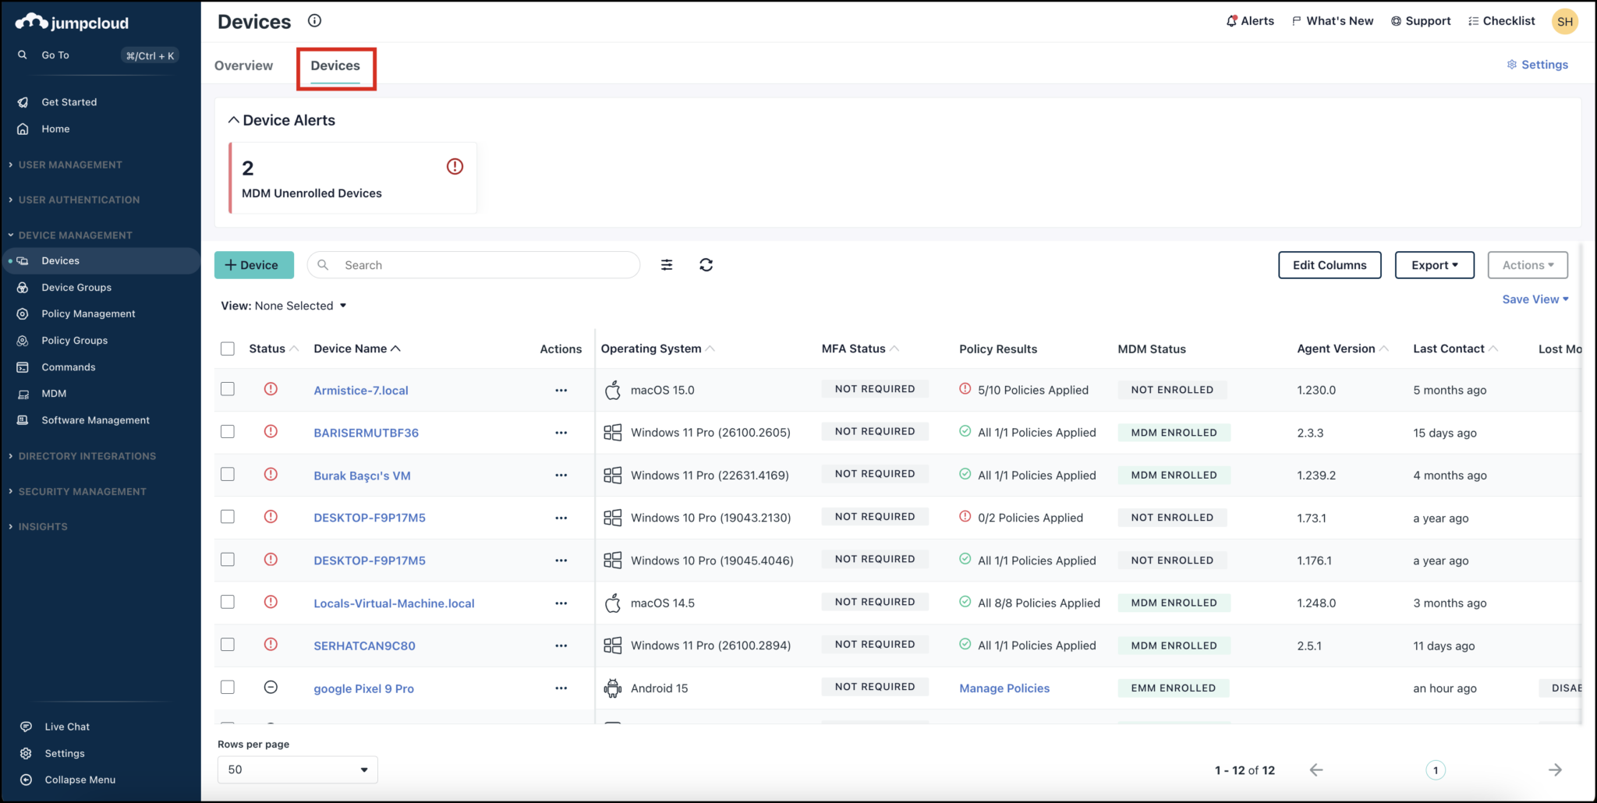
Task: Open Manage Policies for the Pixel device
Action: [1004, 688]
